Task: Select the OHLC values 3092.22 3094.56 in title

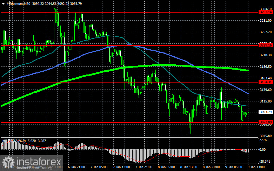Action: point(44,3)
